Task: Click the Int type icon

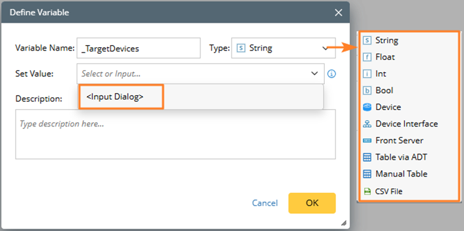Action: [x=367, y=74]
